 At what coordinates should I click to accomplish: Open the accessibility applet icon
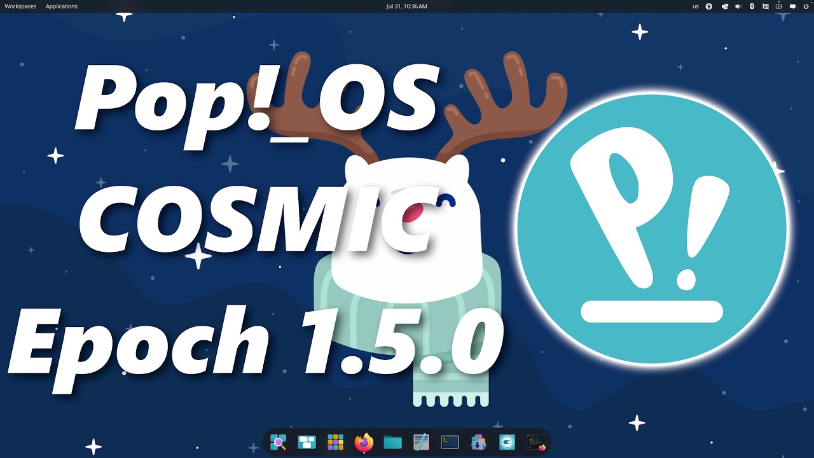tap(709, 6)
